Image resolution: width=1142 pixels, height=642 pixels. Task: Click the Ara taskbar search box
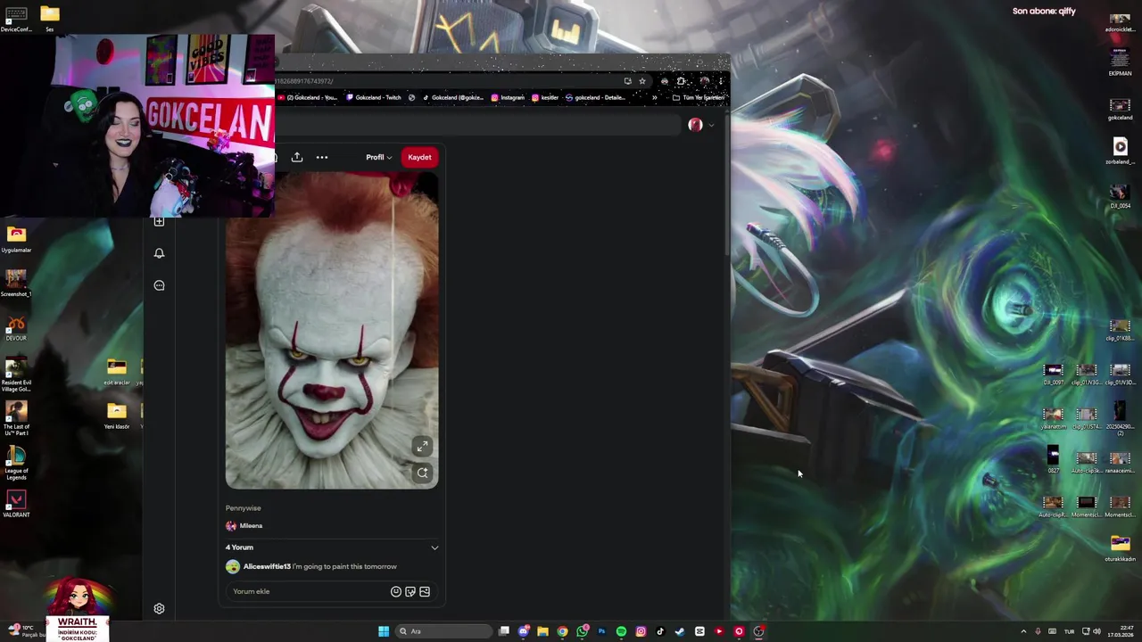point(443,631)
